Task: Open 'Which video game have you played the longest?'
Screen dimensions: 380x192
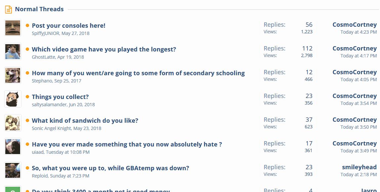Action: coord(104,49)
